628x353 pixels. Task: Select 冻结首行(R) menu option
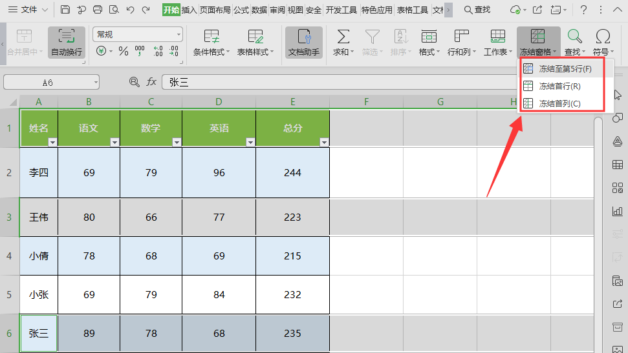click(559, 86)
